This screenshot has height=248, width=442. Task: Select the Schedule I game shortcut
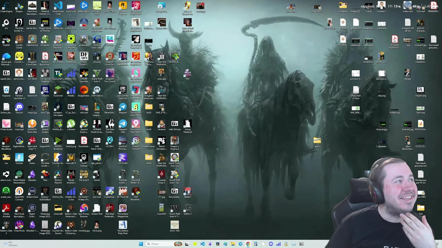click(45, 41)
